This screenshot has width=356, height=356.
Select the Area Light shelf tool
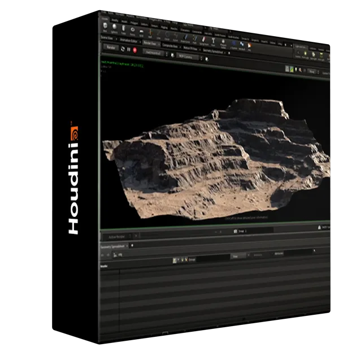click(321, 57)
